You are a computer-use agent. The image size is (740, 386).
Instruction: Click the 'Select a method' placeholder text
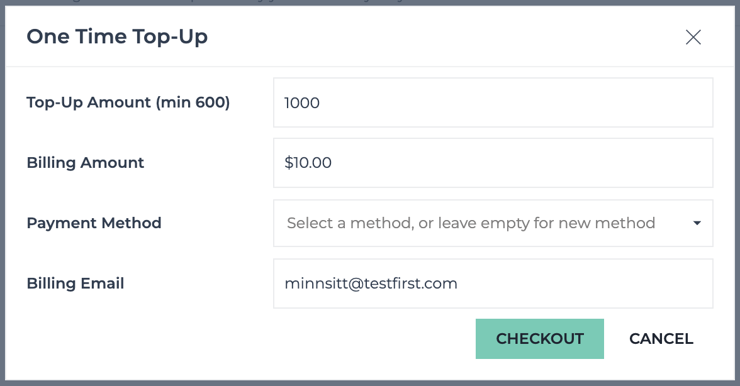click(x=471, y=223)
